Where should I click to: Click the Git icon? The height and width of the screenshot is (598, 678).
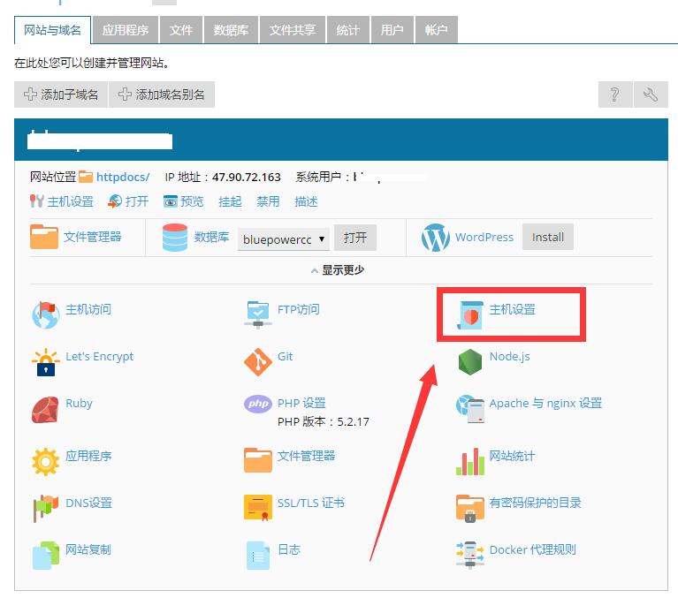click(x=258, y=362)
